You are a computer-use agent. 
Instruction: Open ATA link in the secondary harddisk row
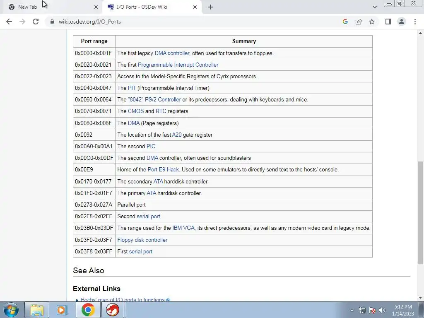point(158,182)
